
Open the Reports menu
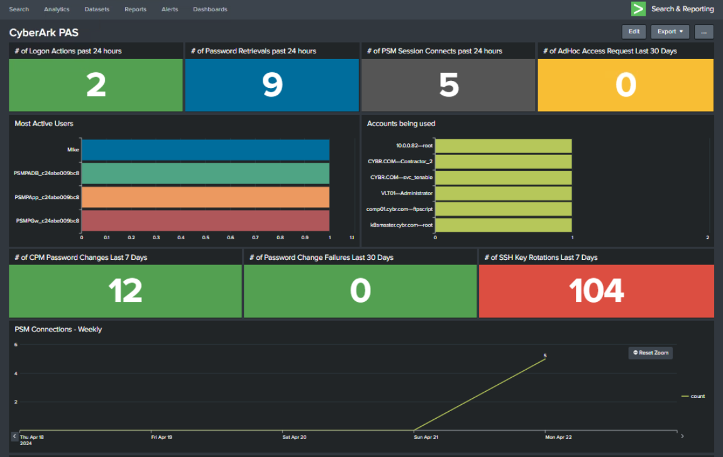135,9
